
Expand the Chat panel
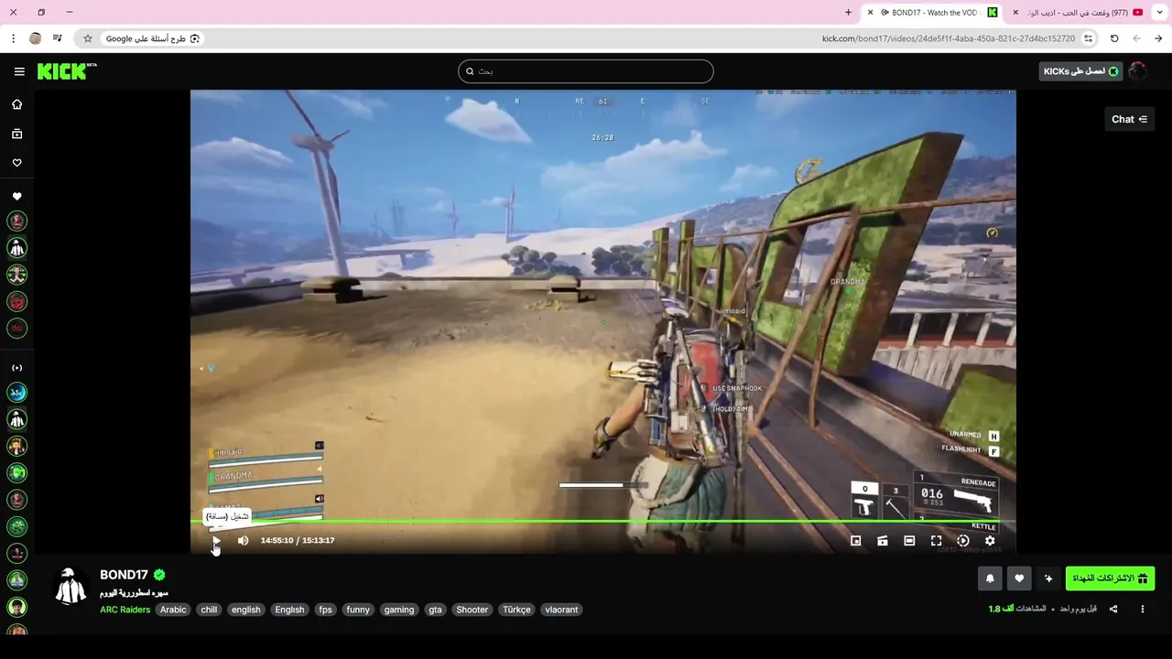pos(1129,119)
